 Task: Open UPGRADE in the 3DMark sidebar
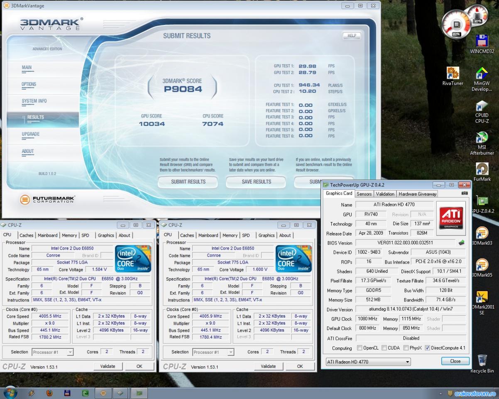[x=31, y=134]
